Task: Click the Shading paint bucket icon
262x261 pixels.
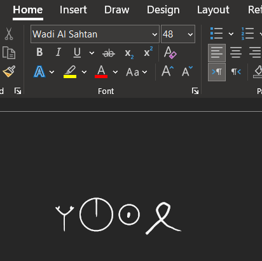Action: 258,72
